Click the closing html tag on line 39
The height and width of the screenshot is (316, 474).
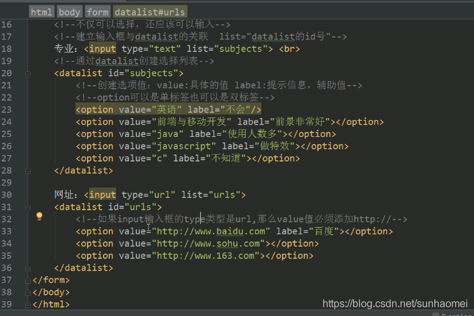51,304
